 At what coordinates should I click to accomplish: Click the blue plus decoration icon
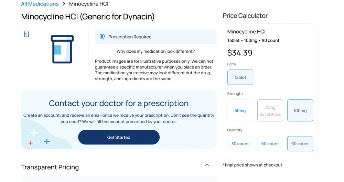[47, 141]
